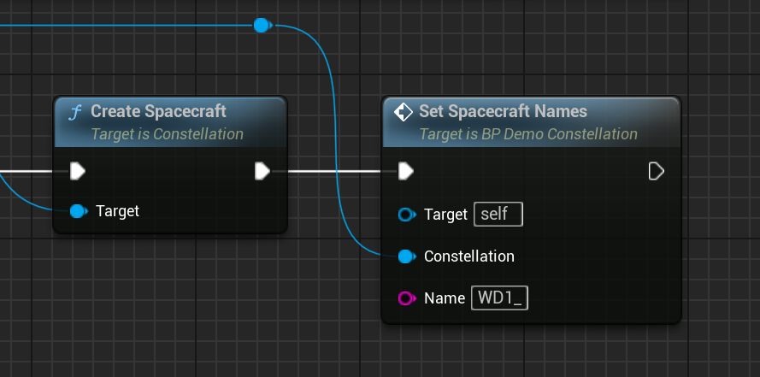This screenshot has width=760, height=377.
Task: Click the Constellation pin label
Action: (x=469, y=256)
